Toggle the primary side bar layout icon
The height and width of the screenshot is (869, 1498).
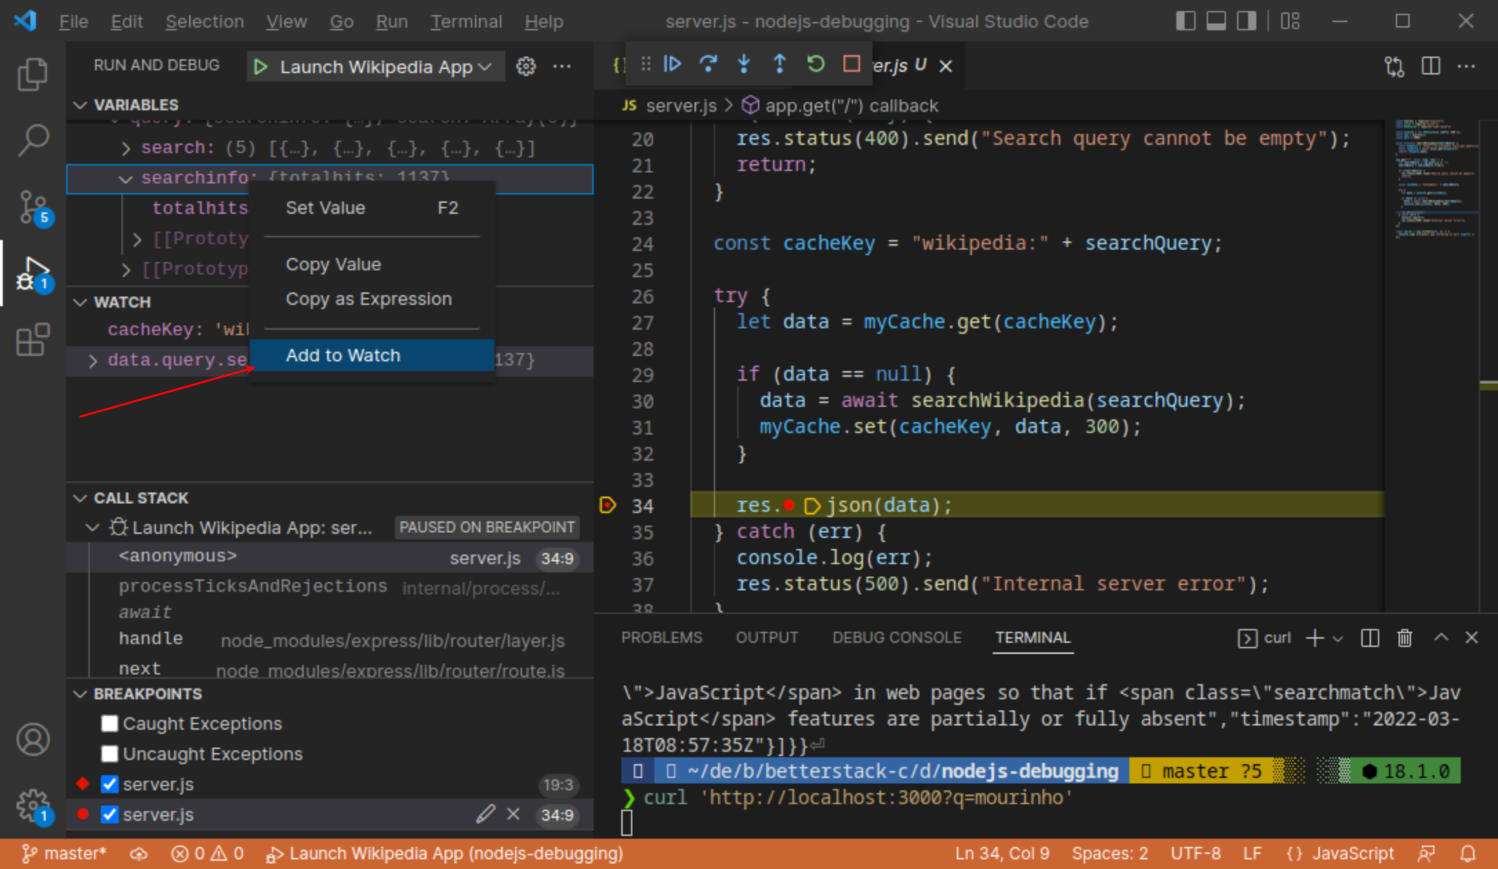click(1185, 21)
